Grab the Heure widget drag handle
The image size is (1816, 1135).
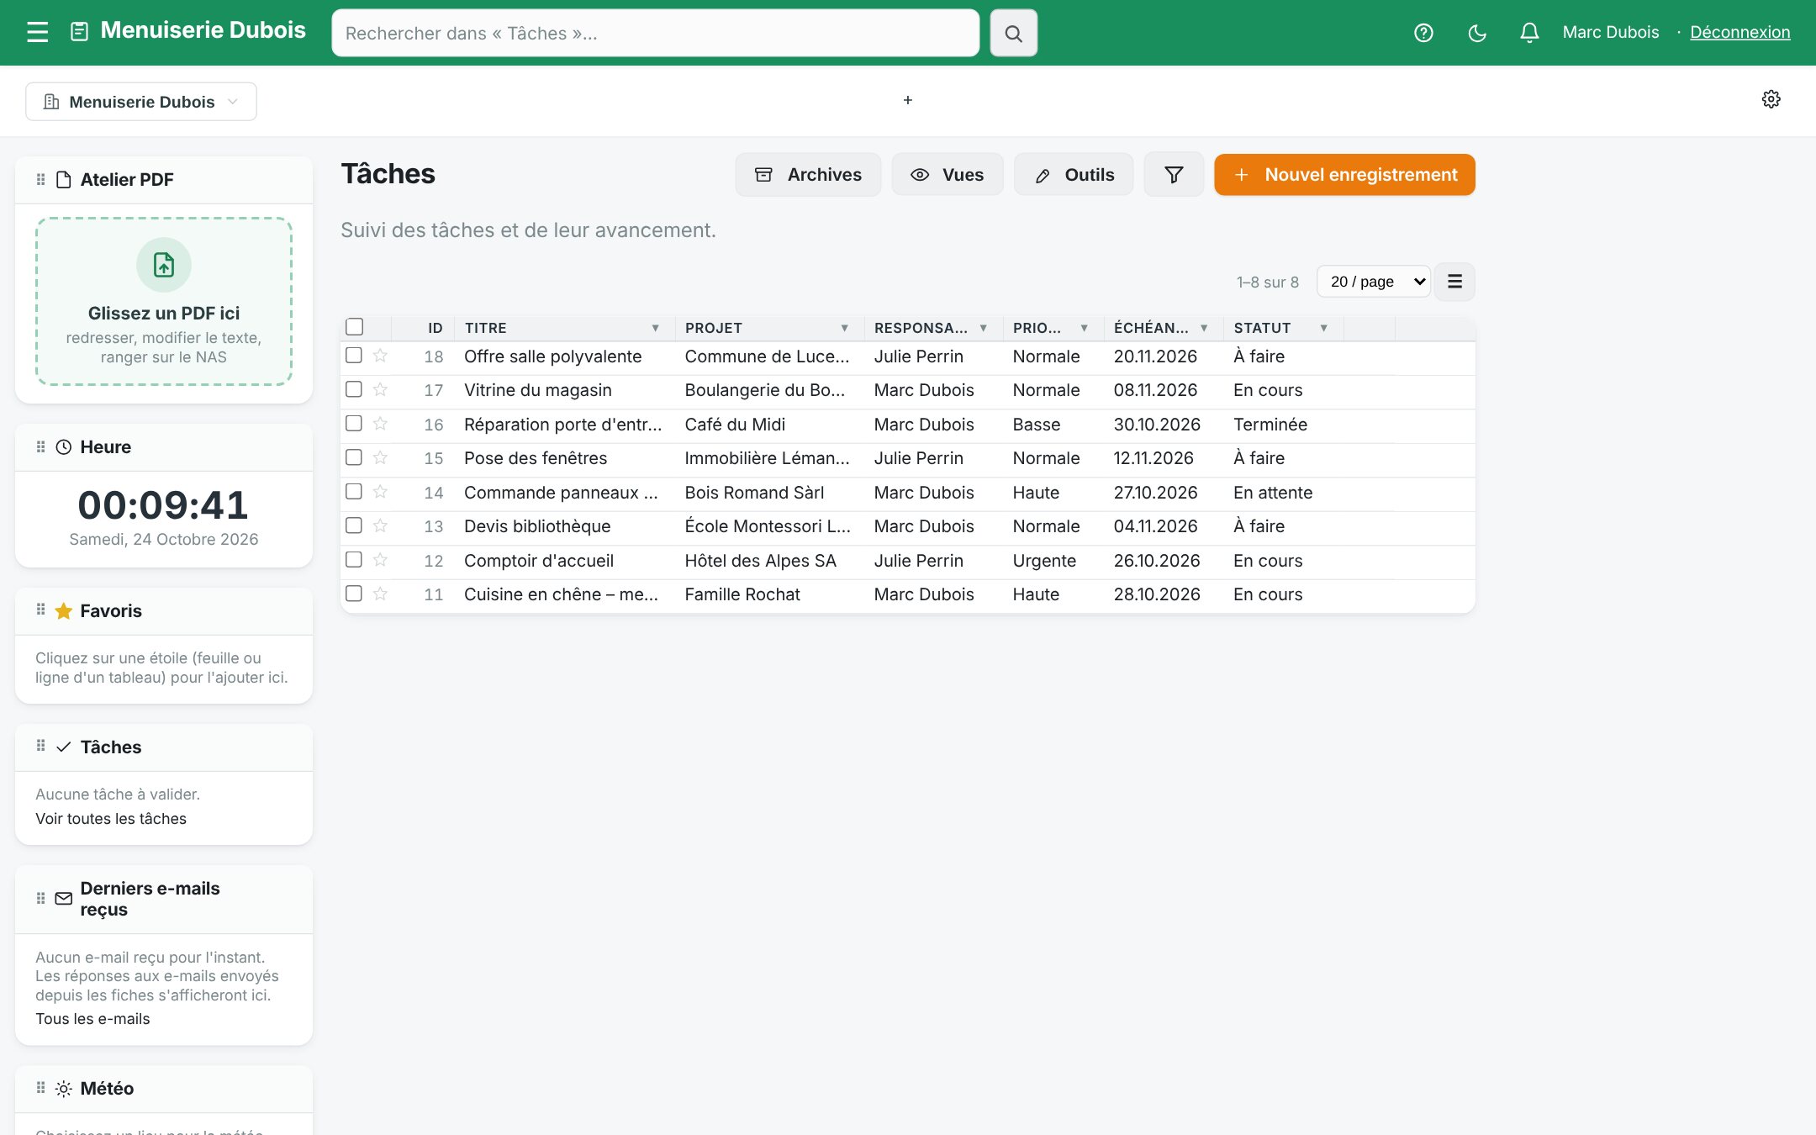40,446
